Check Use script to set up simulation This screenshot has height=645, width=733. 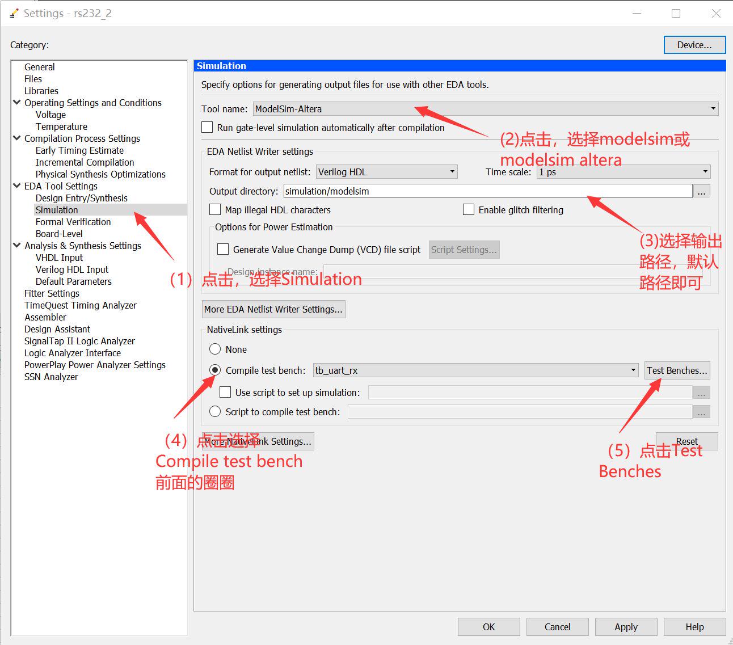coord(225,392)
